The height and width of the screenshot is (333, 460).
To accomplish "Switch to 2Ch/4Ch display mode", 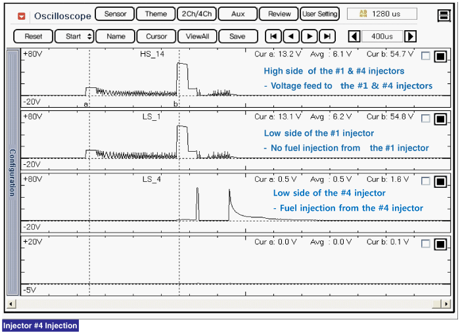I will pyautogui.click(x=196, y=14).
